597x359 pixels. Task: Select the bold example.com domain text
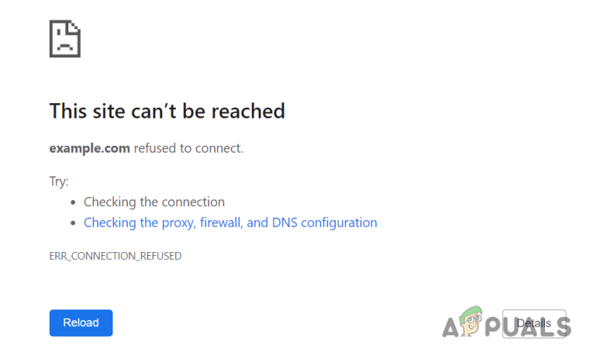coord(90,148)
